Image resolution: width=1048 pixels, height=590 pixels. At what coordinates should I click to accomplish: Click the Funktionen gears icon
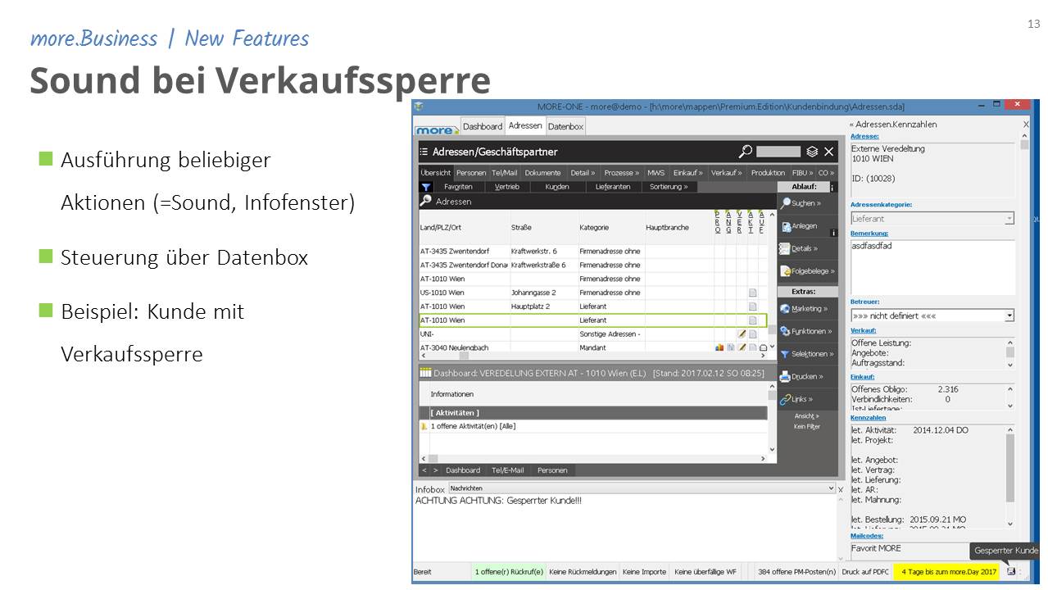click(786, 331)
